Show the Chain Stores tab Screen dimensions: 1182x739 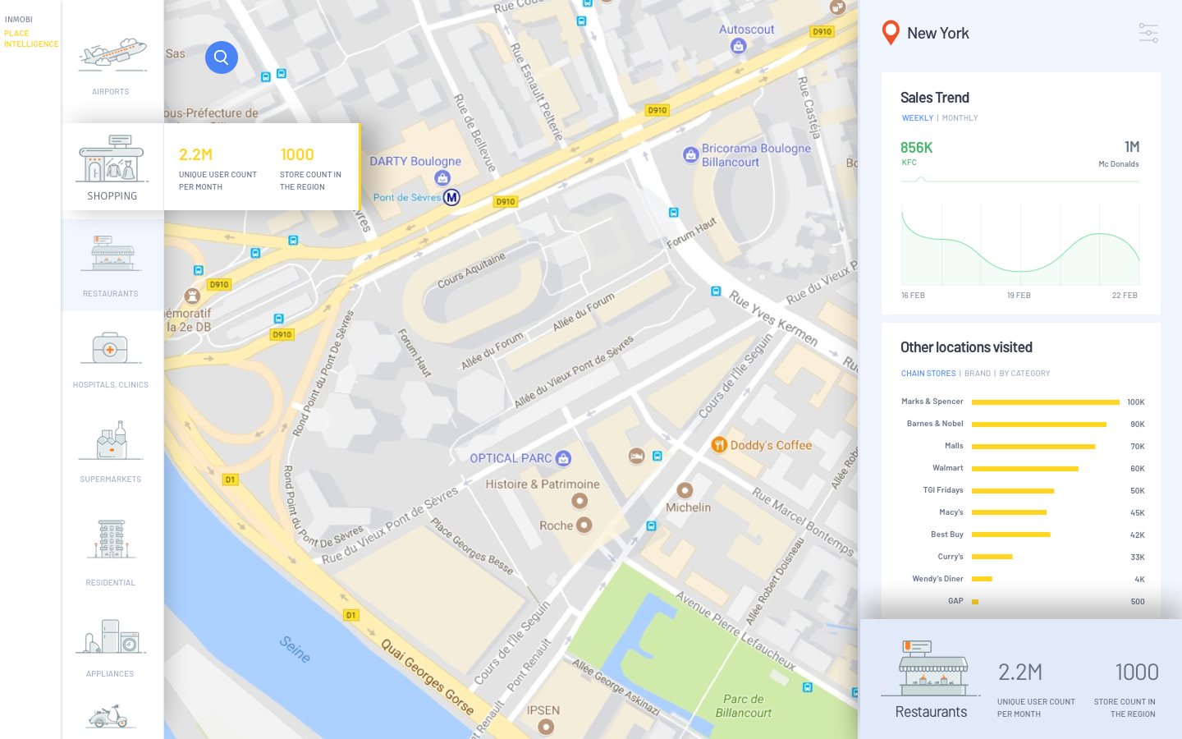point(928,374)
